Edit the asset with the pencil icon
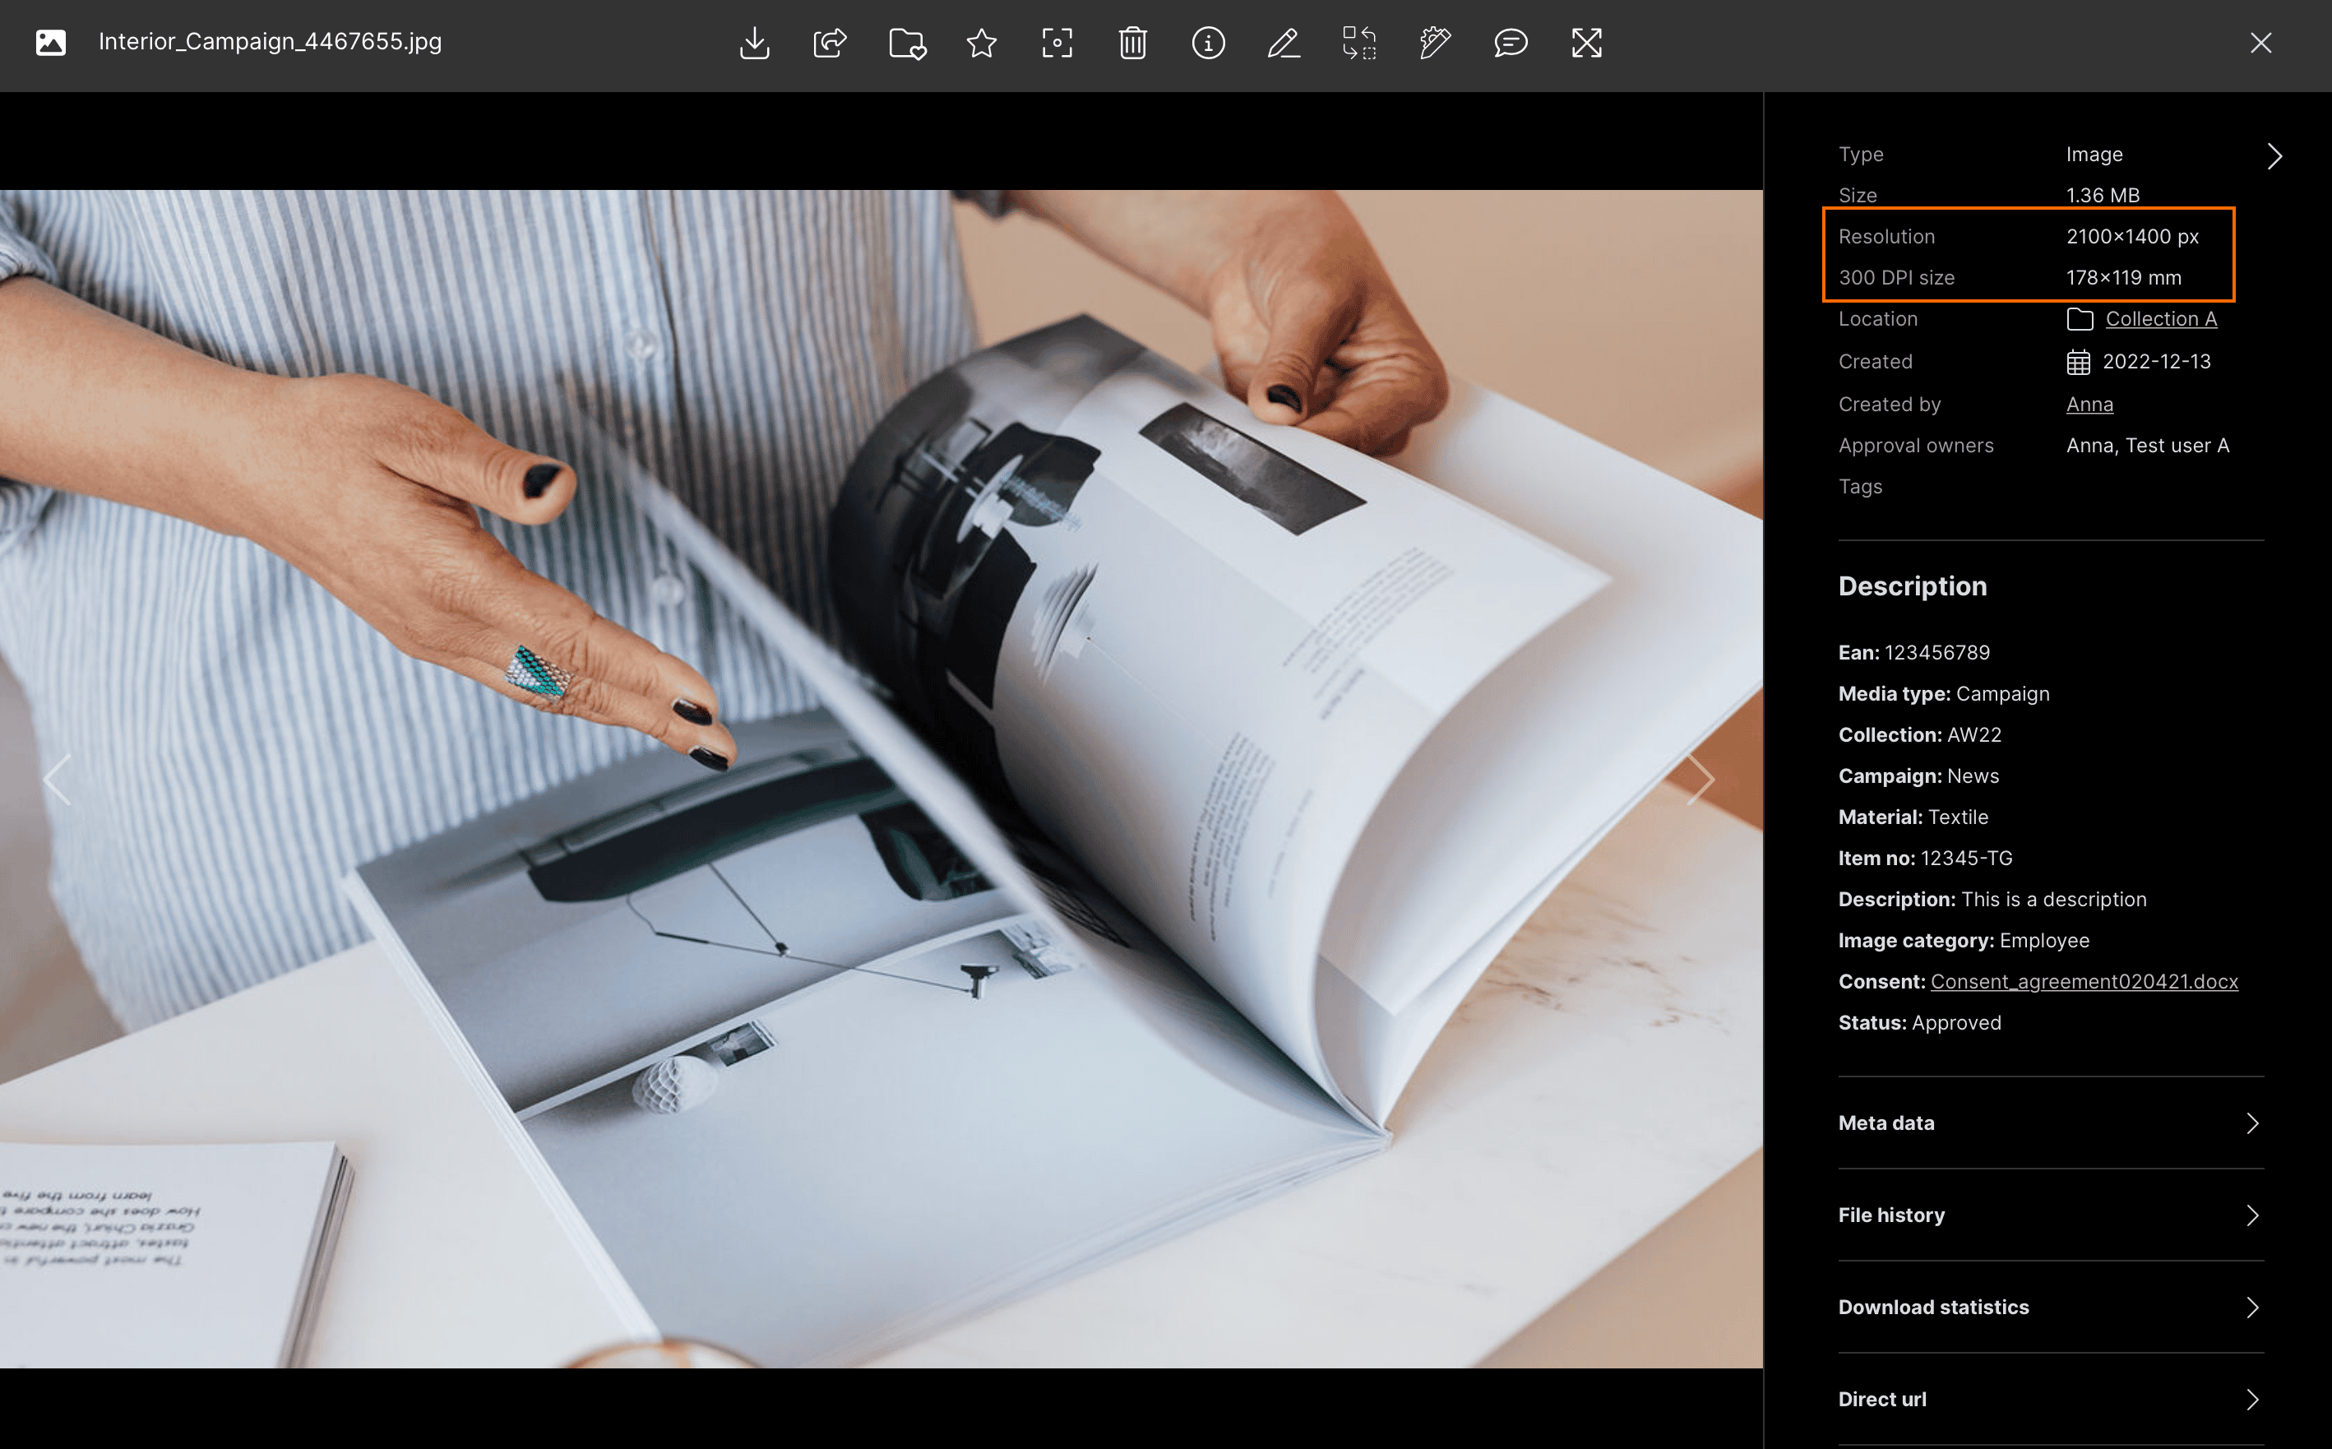2332x1449 pixels. click(x=1283, y=43)
